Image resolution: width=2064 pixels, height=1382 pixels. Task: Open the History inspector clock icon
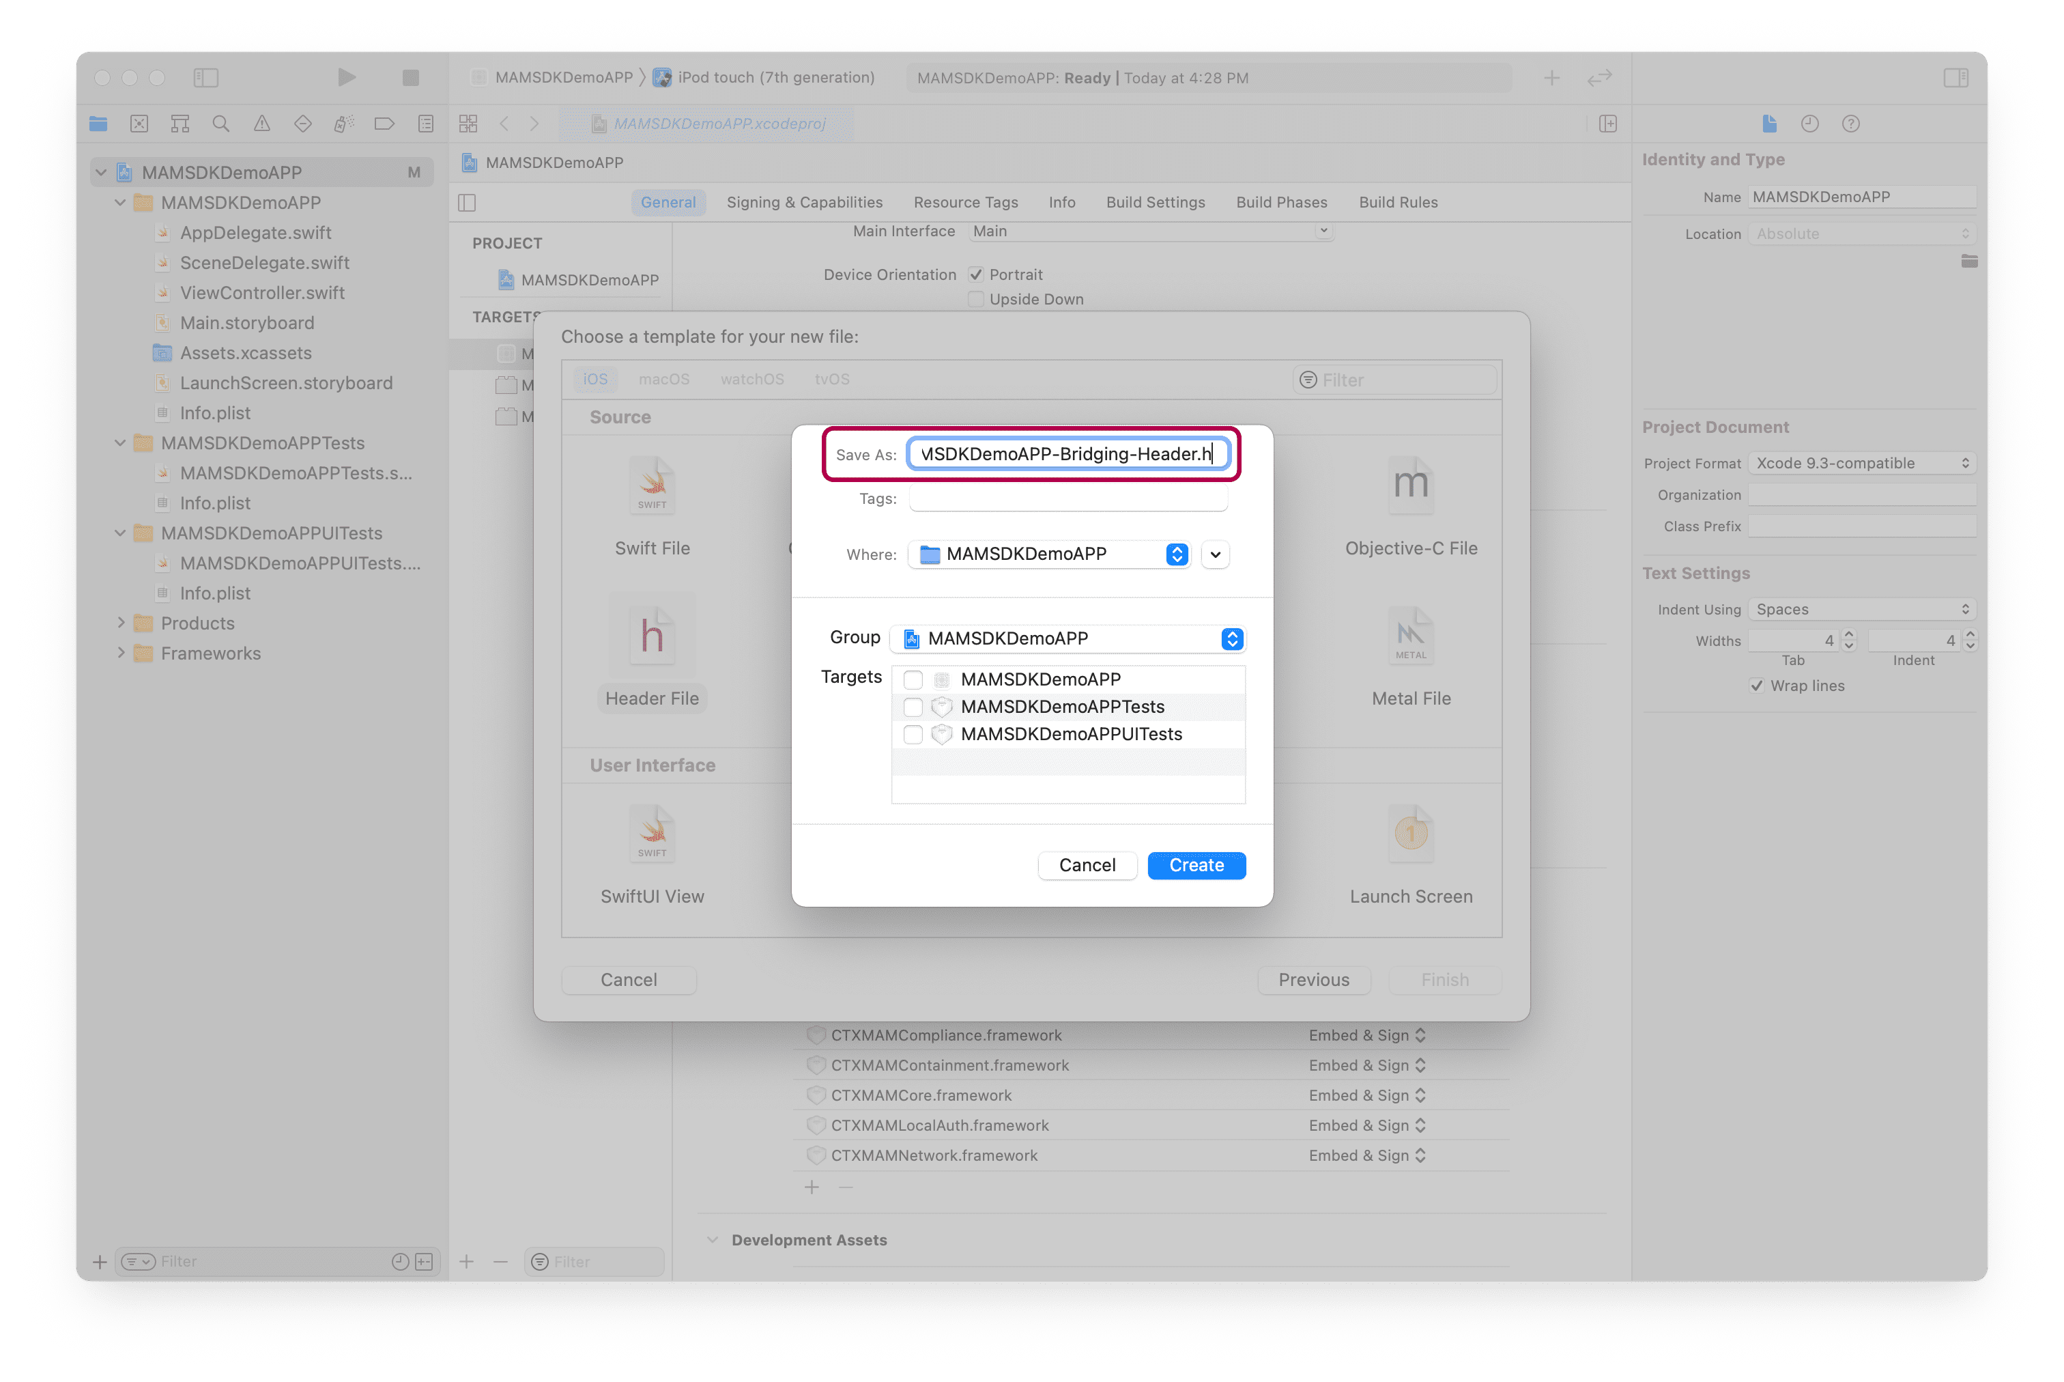point(1809,124)
